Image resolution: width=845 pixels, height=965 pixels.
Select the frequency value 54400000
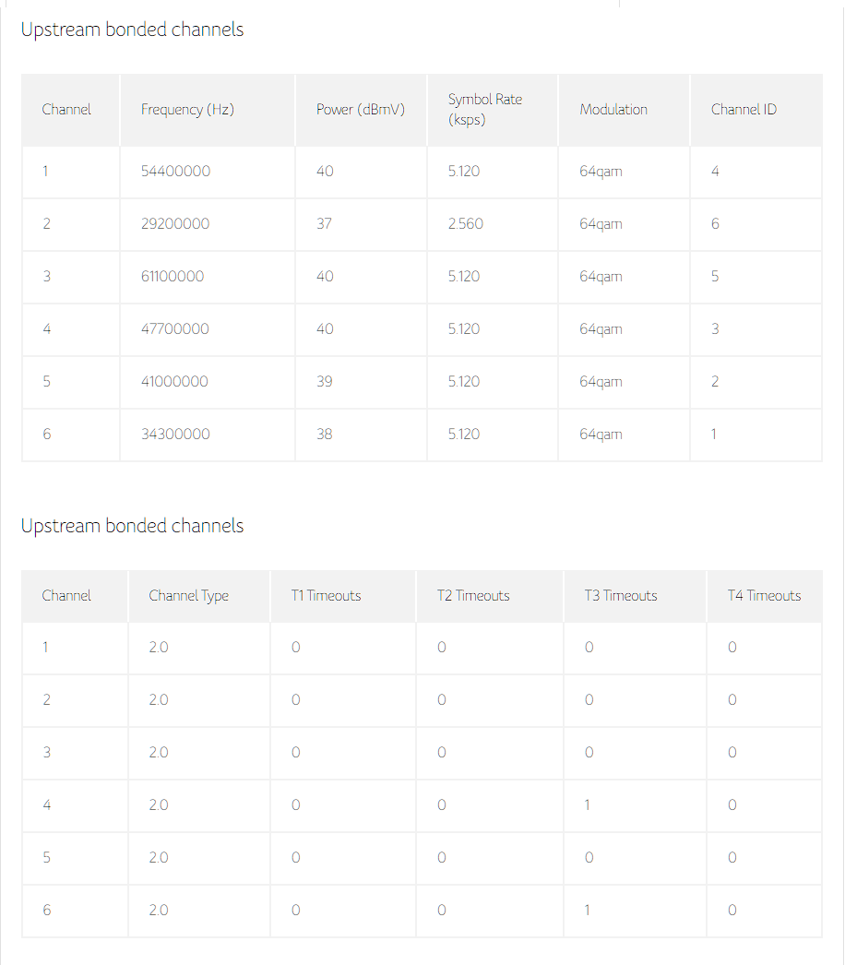click(x=175, y=172)
